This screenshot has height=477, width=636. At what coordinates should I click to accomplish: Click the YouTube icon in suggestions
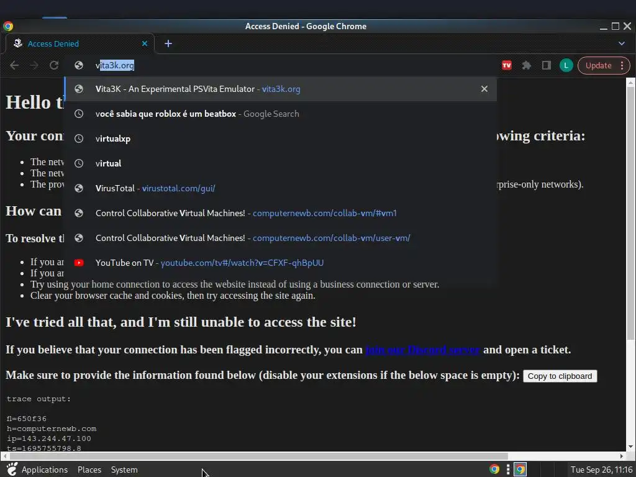(79, 263)
